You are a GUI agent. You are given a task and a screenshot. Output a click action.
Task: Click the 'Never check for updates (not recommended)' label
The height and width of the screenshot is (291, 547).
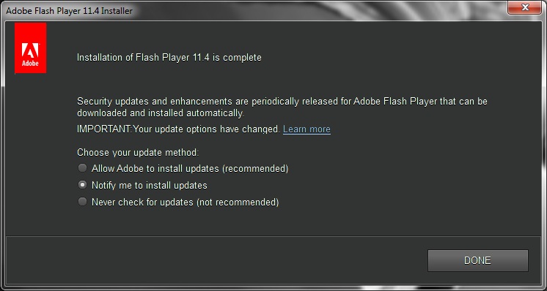pyautogui.click(x=186, y=202)
